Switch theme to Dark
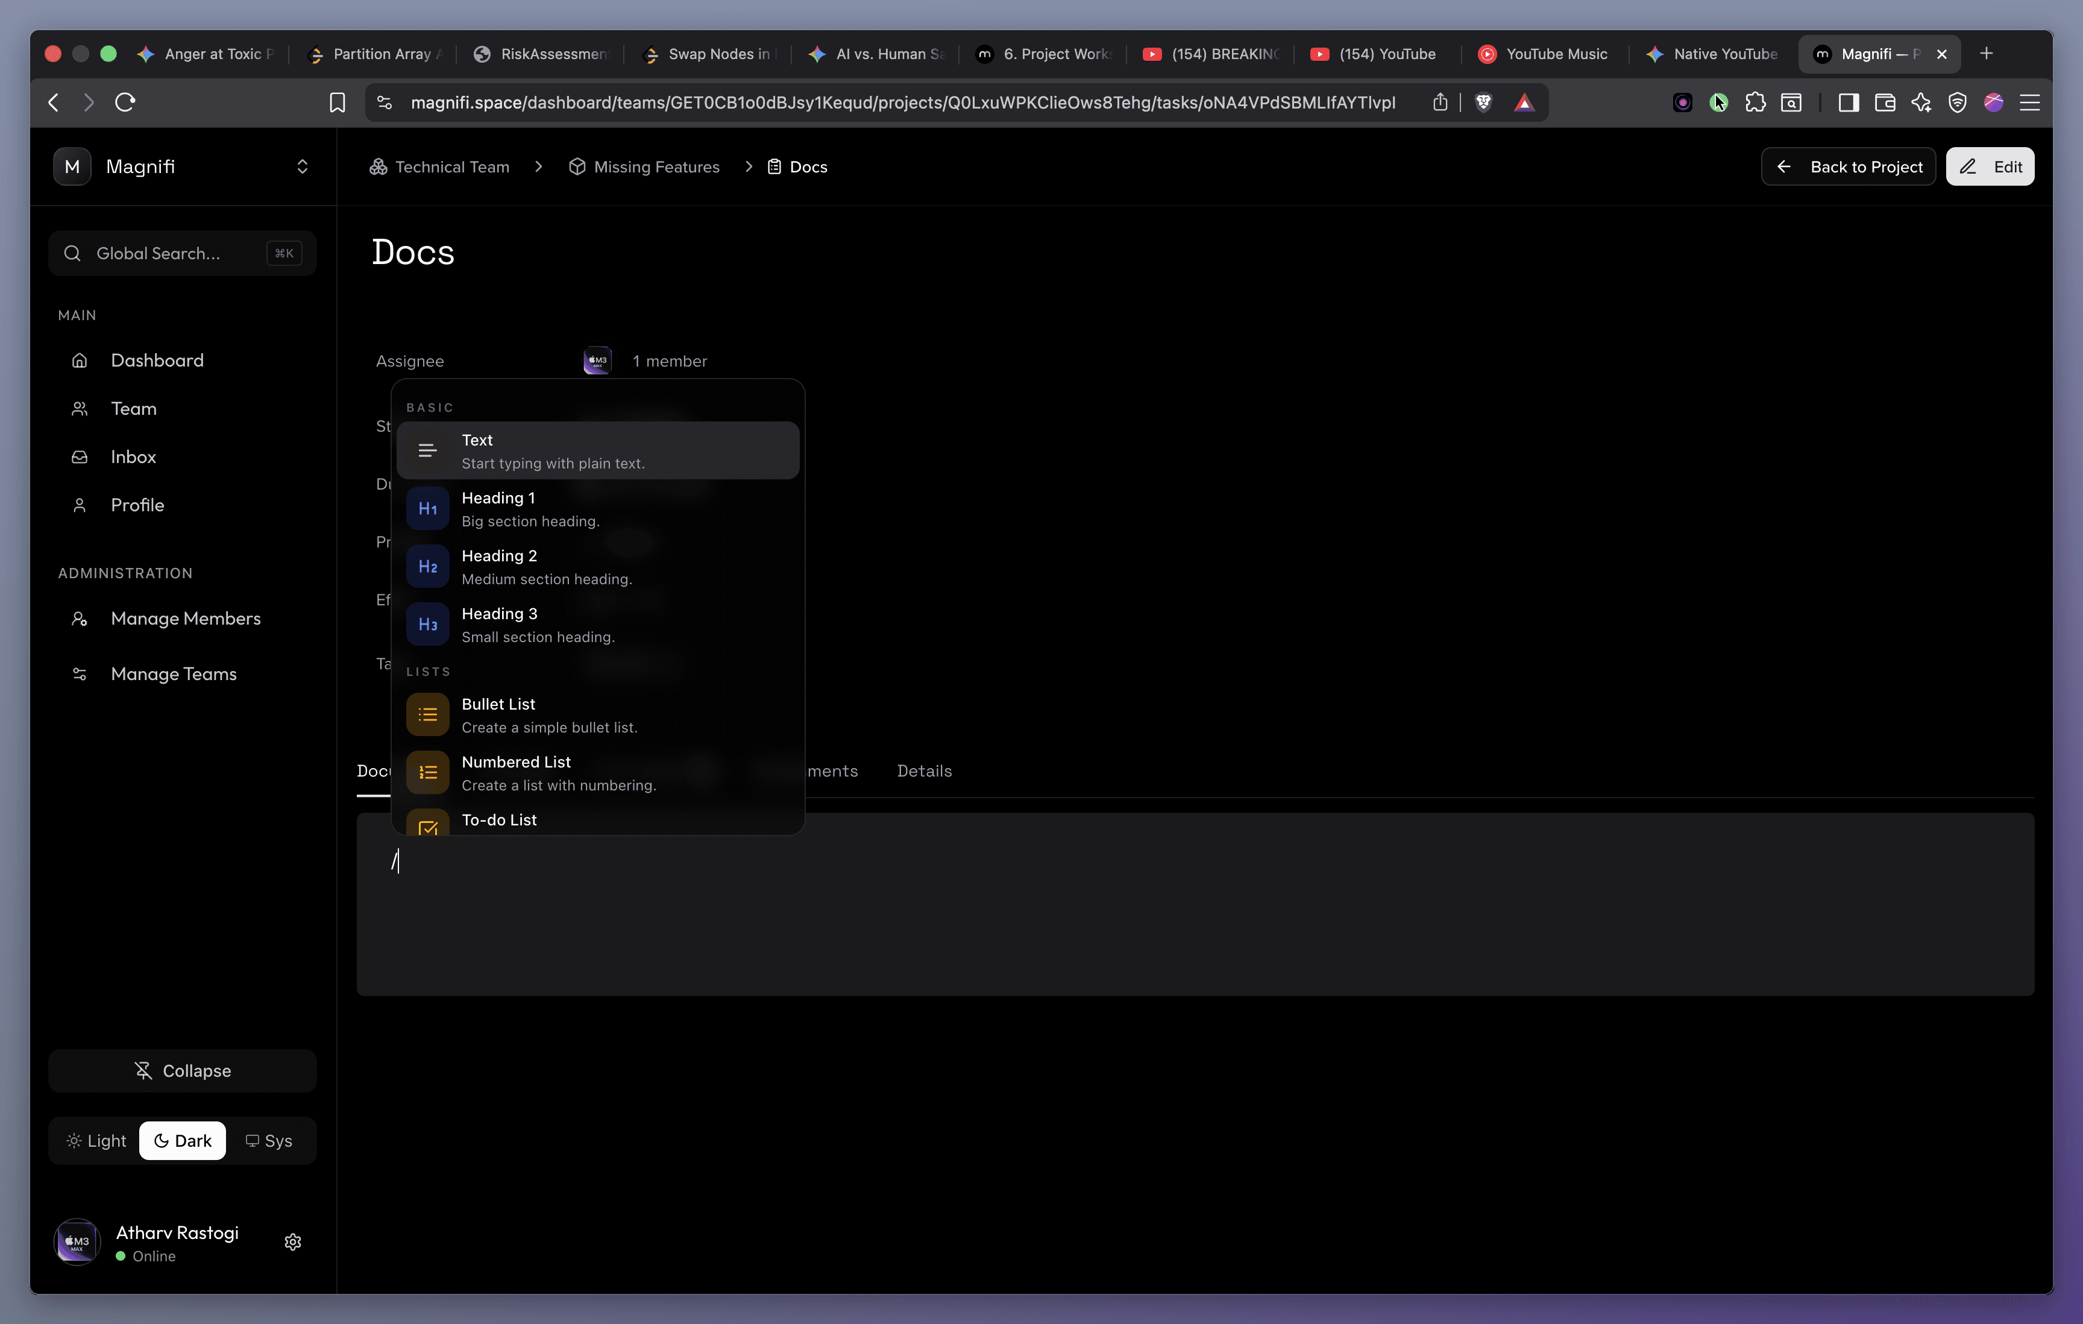This screenshot has height=1324, width=2083. coord(183,1141)
